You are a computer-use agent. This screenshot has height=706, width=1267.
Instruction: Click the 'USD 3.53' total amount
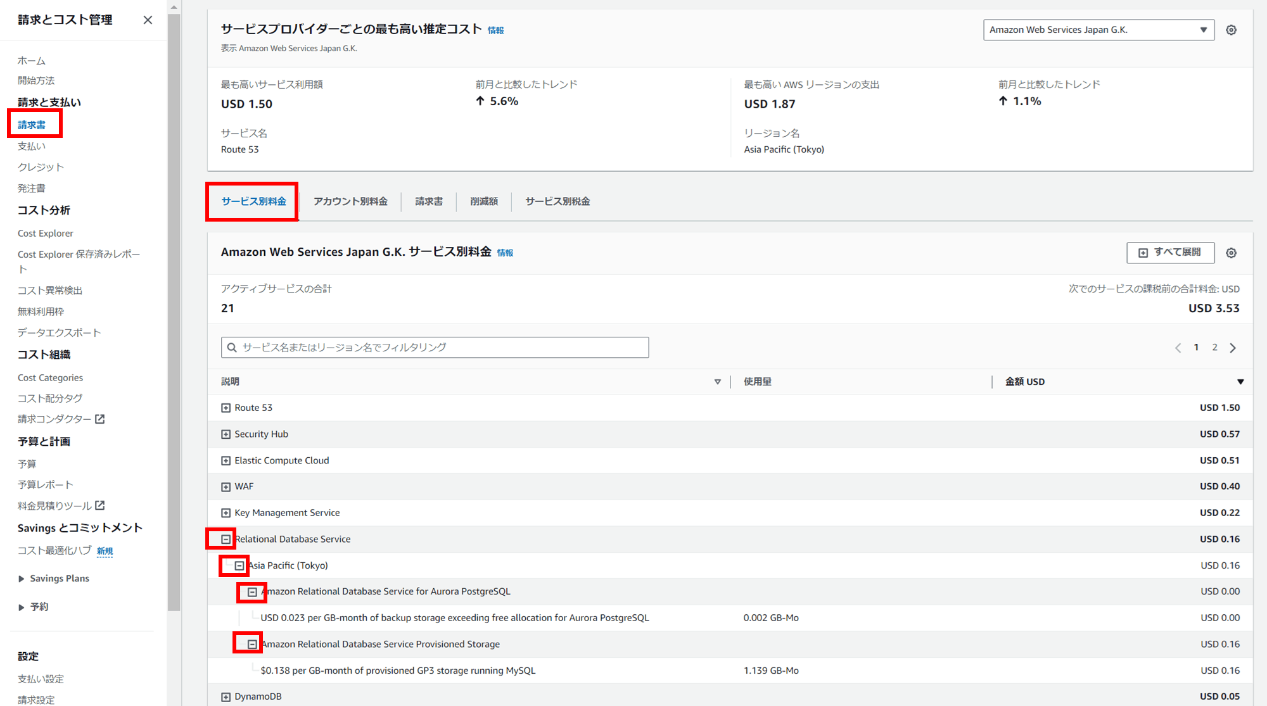1214,308
